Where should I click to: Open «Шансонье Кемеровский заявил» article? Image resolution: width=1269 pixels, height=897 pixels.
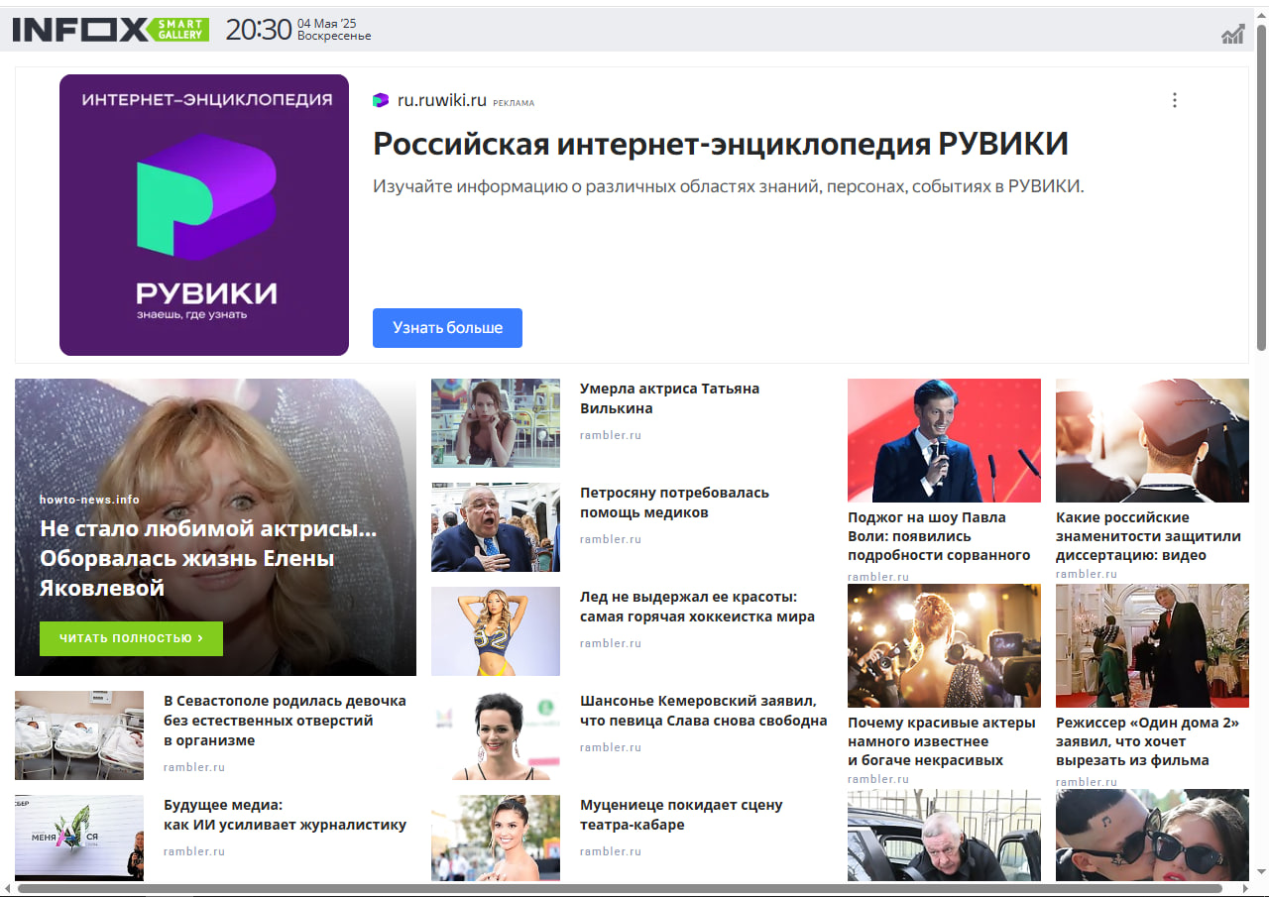703,711
